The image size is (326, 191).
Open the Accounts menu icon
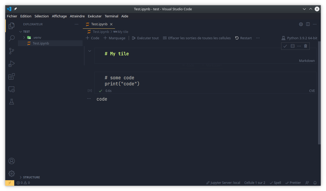pyautogui.click(x=12, y=161)
